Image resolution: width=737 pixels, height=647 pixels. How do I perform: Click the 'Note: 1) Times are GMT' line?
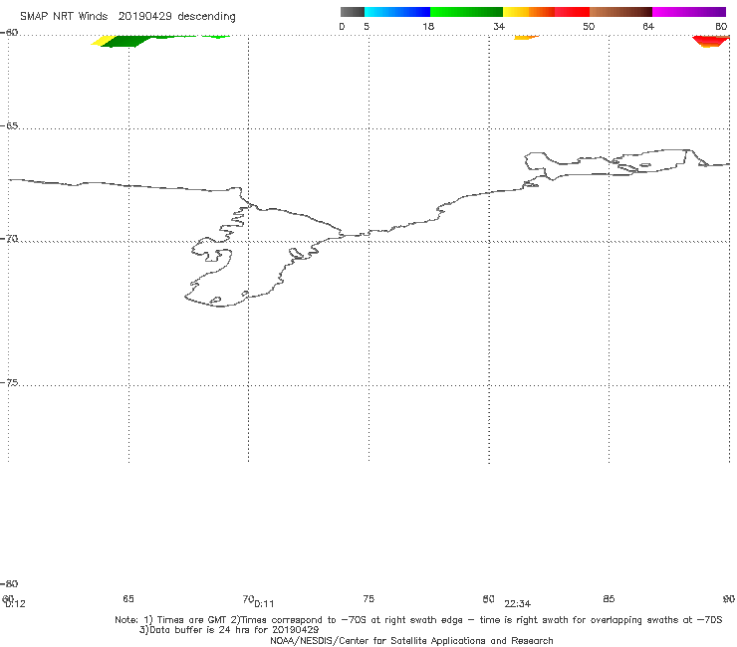418,620
